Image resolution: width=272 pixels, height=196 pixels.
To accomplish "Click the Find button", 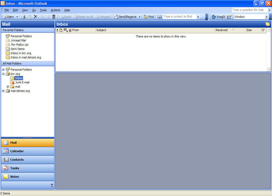I will pos(149,17).
